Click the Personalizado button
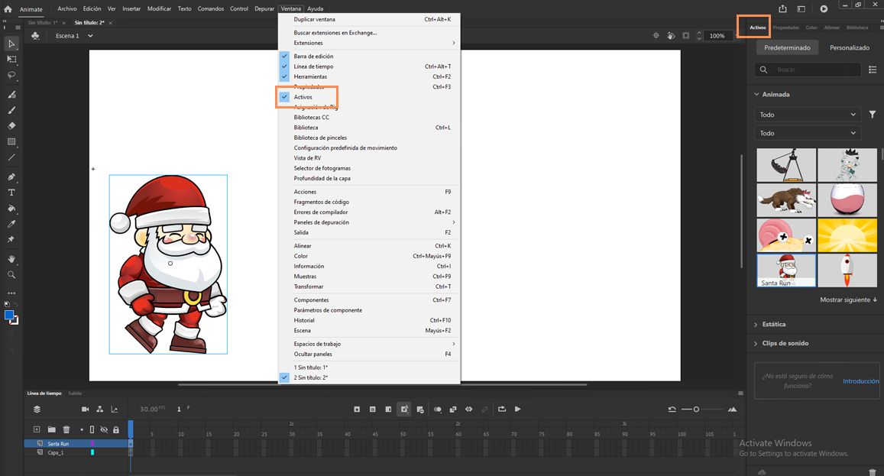884x476 pixels. tap(849, 48)
